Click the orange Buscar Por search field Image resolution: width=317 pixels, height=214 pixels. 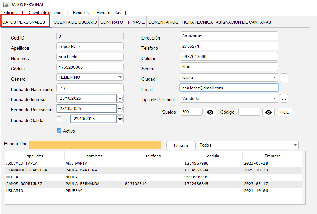point(95,145)
